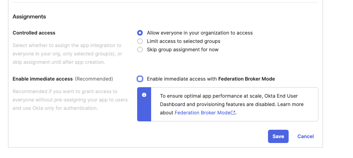Click the 'To ensure optimal app performance' info message

(232, 104)
